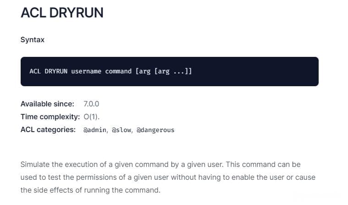
Task: Select the word command in the syntax line
Action: (x=118, y=71)
